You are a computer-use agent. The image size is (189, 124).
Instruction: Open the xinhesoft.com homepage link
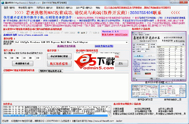(x=33, y=35)
